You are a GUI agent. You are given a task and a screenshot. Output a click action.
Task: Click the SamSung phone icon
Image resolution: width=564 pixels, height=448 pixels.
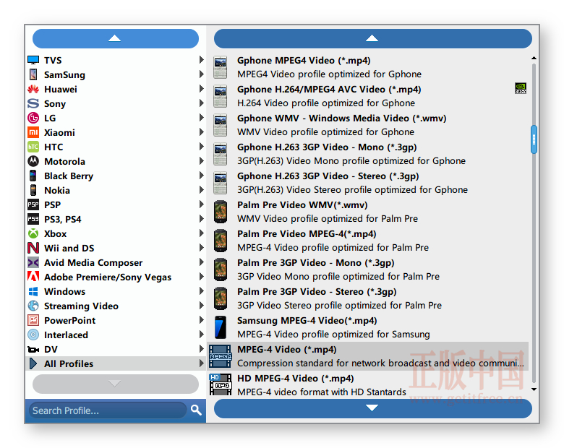click(x=33, y=74)
